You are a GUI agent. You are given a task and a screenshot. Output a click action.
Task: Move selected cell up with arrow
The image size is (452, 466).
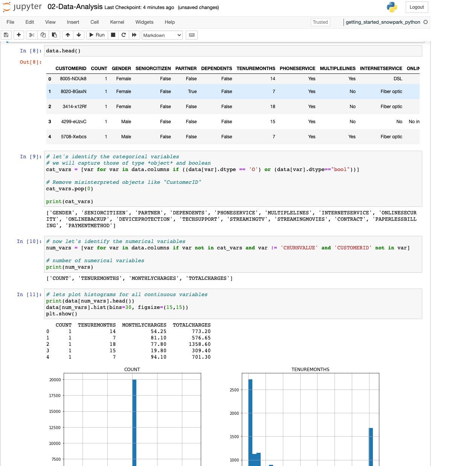pyautogui.click(x=68, y=35)
